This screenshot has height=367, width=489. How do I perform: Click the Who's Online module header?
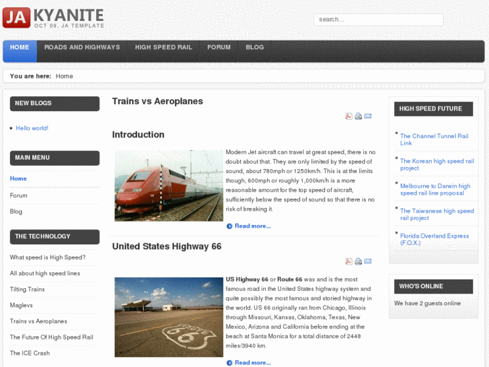click(433, 286)
